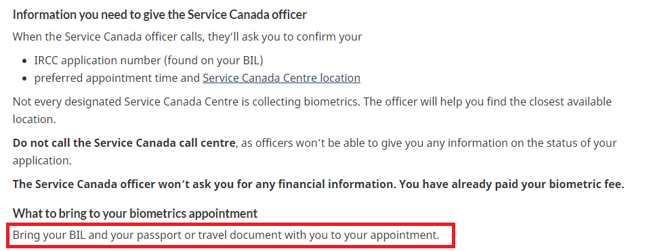Click the sentence 'The officer will help you find'

click(312, 110)
